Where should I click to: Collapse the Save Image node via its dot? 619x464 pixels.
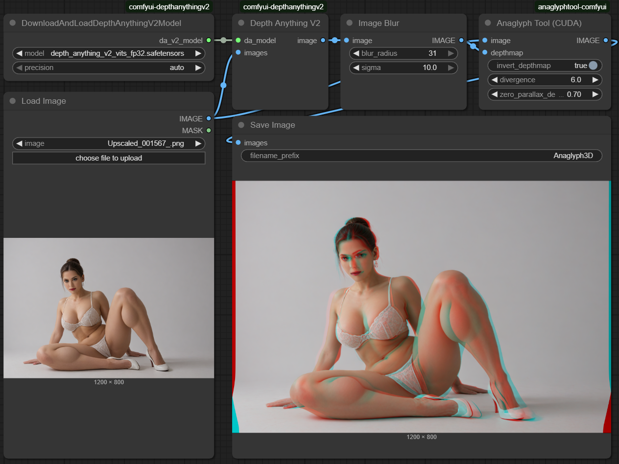point(241,125)
